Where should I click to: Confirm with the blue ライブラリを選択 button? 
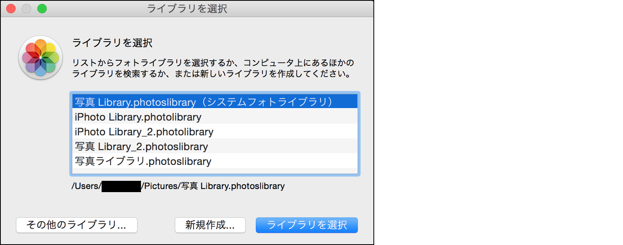[306, 225]
